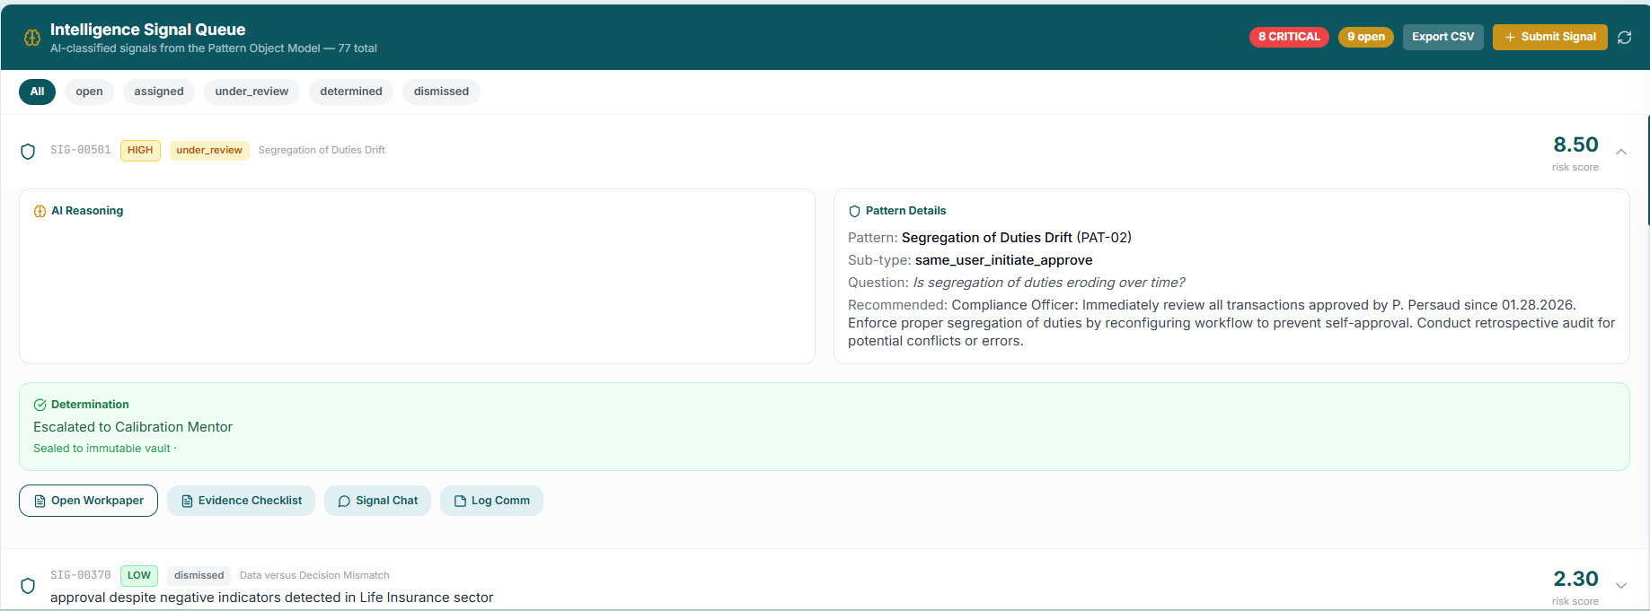Click 'Sealed to immutable vault' text
The height and width of the screenshot is (611, 1650).
[x=101, y=449]
